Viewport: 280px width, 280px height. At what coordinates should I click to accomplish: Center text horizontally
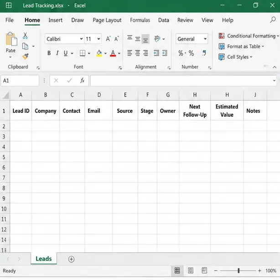point(138,53)
